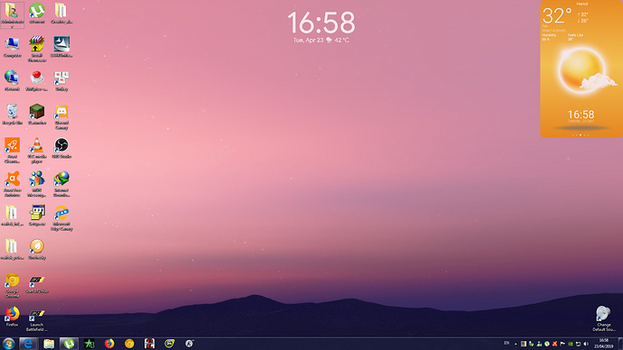Open the Administrator user folder icon
623x350 pixels.
pyautogui.click(x=12, y=14)
